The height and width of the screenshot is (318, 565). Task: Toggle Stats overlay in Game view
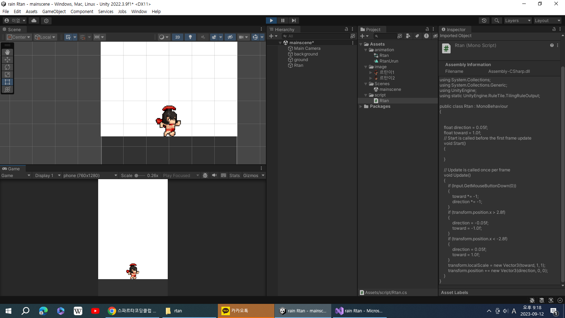pos(234,176)
